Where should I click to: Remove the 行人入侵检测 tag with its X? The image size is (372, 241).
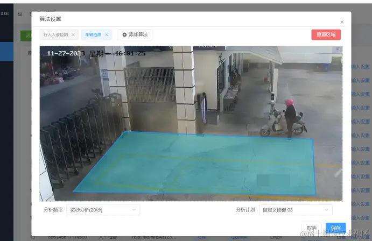73,34
